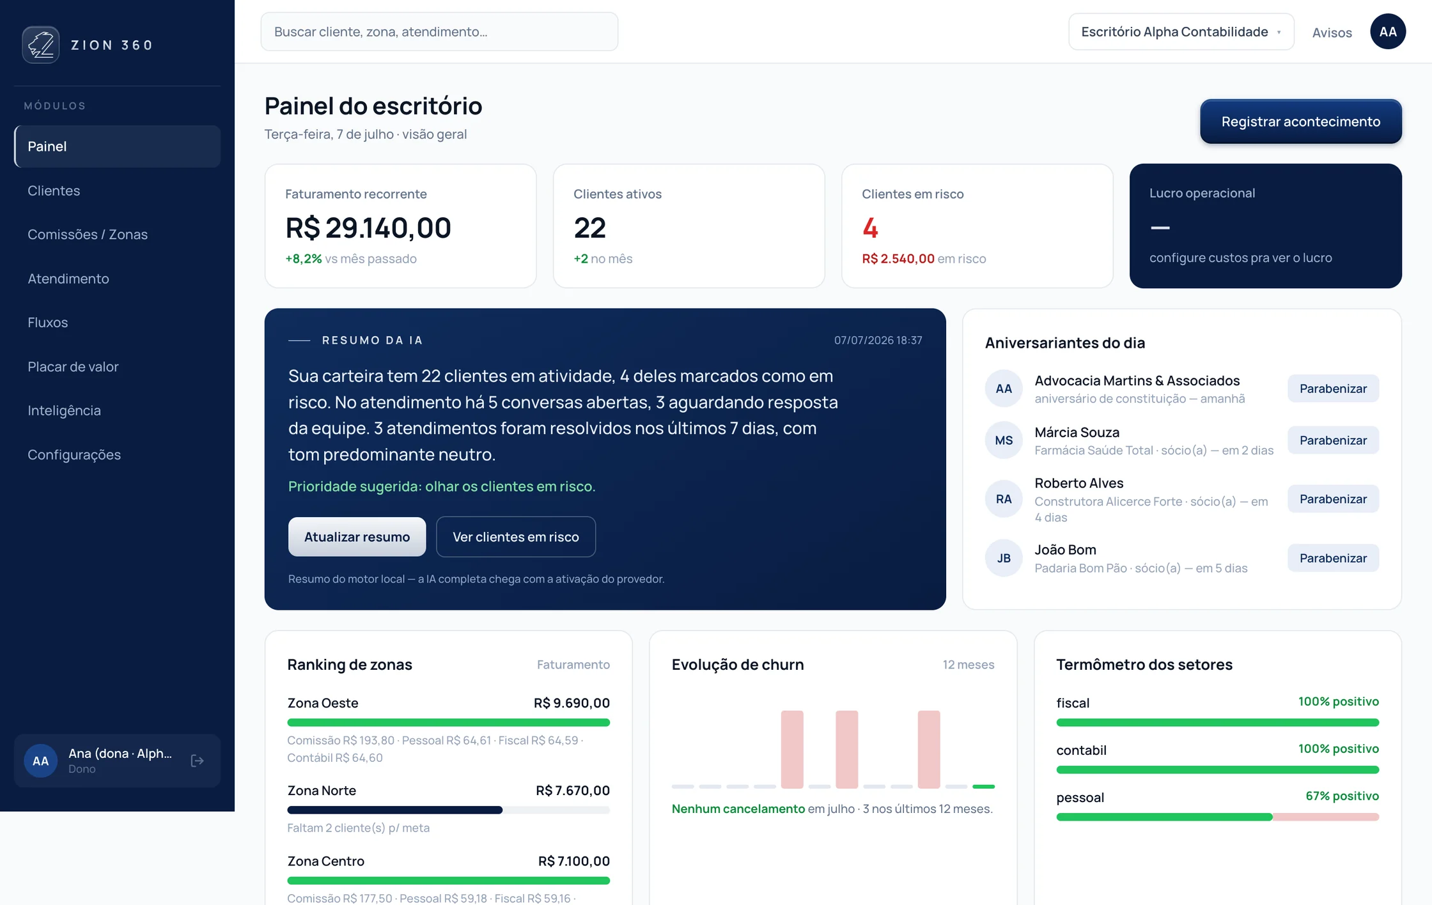
Task: Open the Fluxos module
Action: [118, 322]
